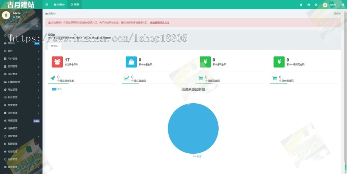Expand the 轮播图管理 sidebar menu
The image size is (347, 174).
21,82
